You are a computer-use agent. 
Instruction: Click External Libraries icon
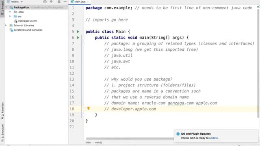tap(11, 25)
